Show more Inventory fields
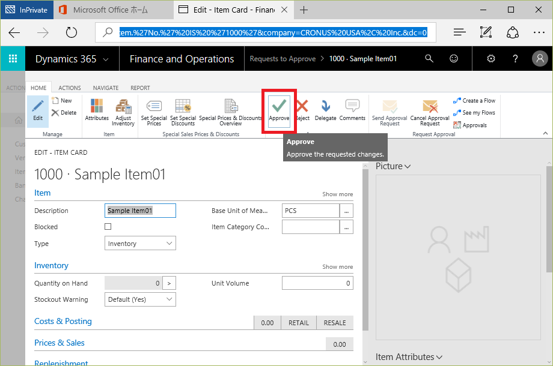 [338, 267]
